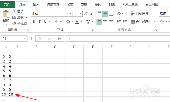This screenshot has height=102, width=170.
Task: Toggle bold formatting
Action: pos(34,22)
